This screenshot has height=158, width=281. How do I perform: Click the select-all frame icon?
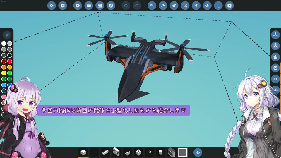229,6
